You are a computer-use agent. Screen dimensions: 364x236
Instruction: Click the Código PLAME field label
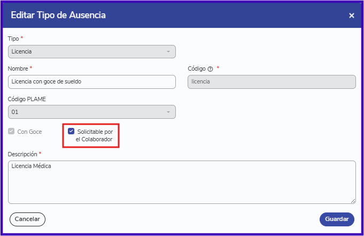tap(27, 99)
